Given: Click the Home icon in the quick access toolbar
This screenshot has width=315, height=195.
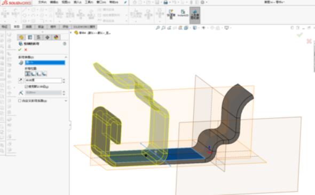Looking at the screenshot, I should coord(135,3).
